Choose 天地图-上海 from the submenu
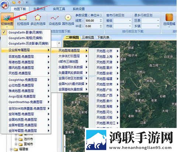The height and width of the screenshot is (152, 177). coord(104,56)
